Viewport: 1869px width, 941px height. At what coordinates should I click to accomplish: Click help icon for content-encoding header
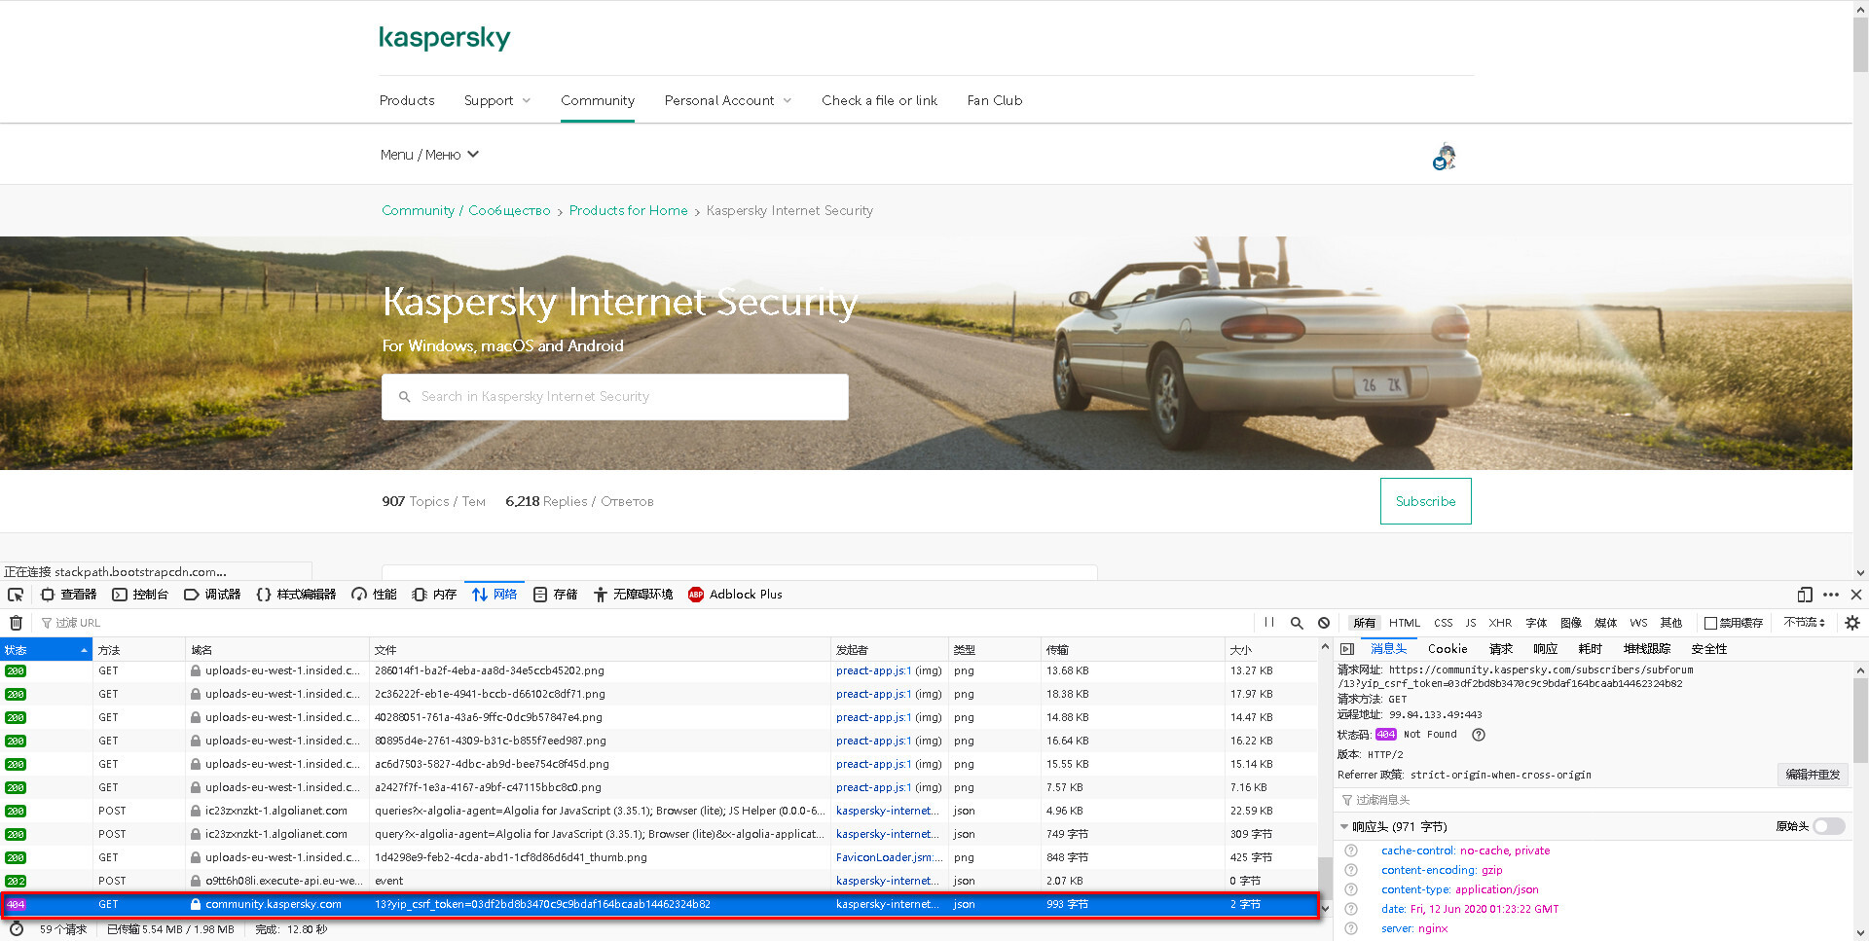point(1351,870)
